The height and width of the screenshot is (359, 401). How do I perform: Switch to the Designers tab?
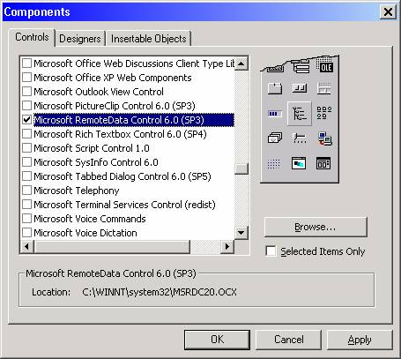coord(80,39)
